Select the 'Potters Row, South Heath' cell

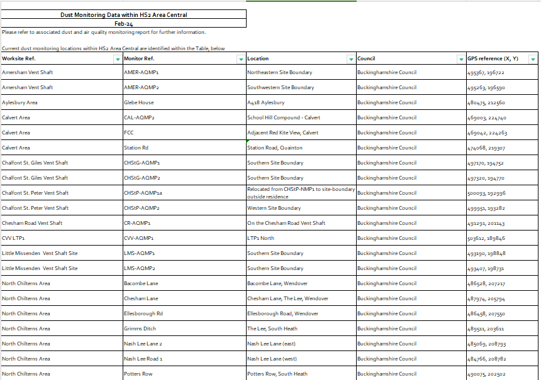277,374
